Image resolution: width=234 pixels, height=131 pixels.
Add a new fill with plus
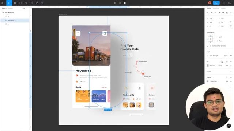click(x=231, y=61)
